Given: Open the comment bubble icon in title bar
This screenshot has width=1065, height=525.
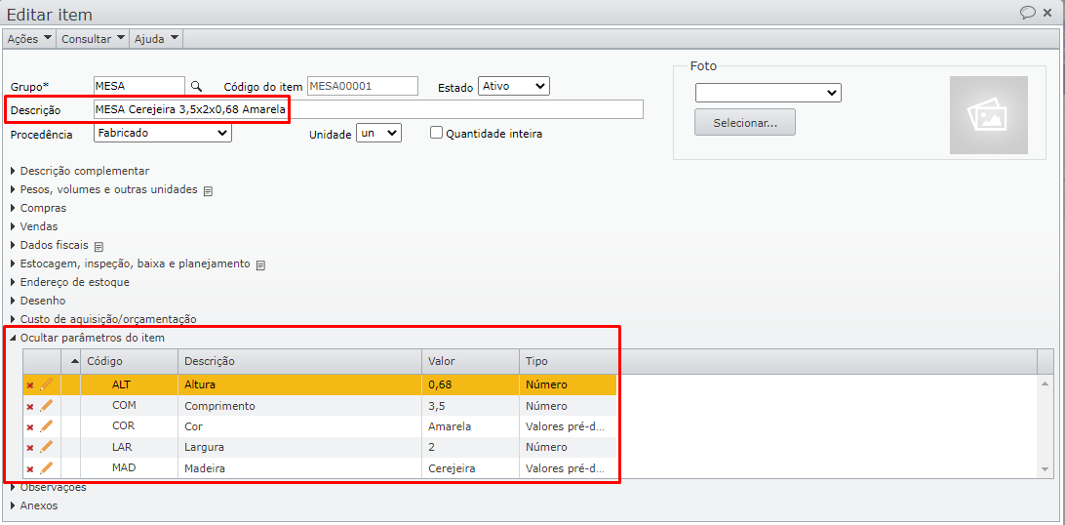Looking at the screenshot, I should [1028, 13].
